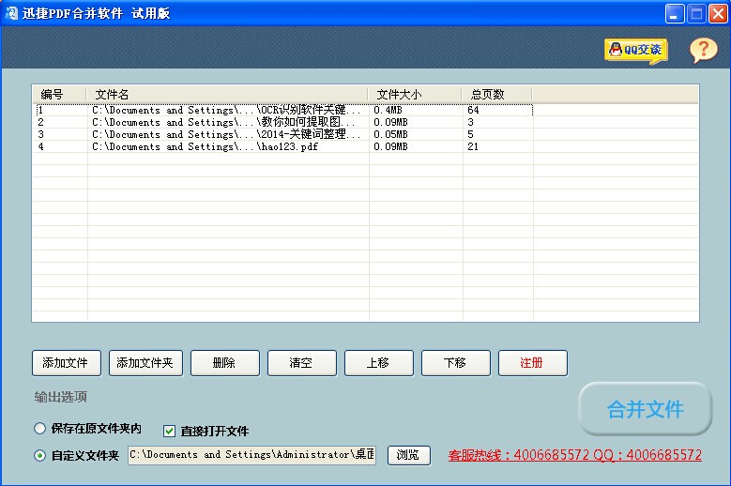Click 添加文件夹 button
The image size is (731, 486).
click(145, 362)
